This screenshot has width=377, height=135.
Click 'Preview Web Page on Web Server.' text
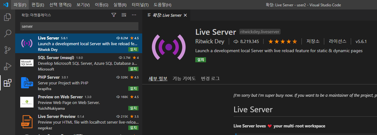pos(69,102)
